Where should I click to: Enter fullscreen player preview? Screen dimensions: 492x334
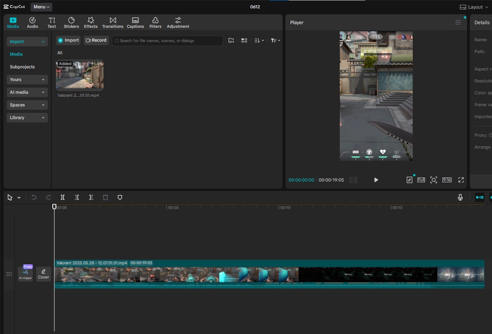[x=461, y=180]
